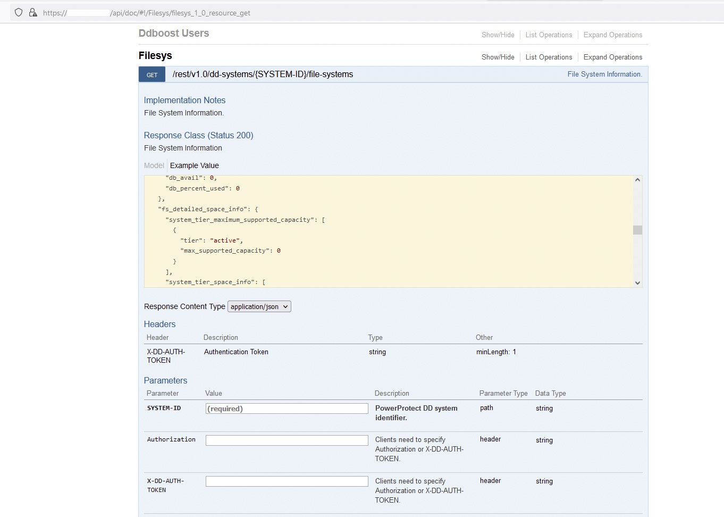Viewport: 724px width, 517px height.
Task: Click the example JSON code area
Action: click(389, 231)
